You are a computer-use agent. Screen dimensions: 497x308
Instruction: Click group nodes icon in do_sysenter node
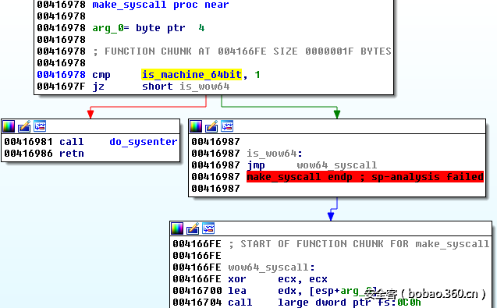coord(40,126)
